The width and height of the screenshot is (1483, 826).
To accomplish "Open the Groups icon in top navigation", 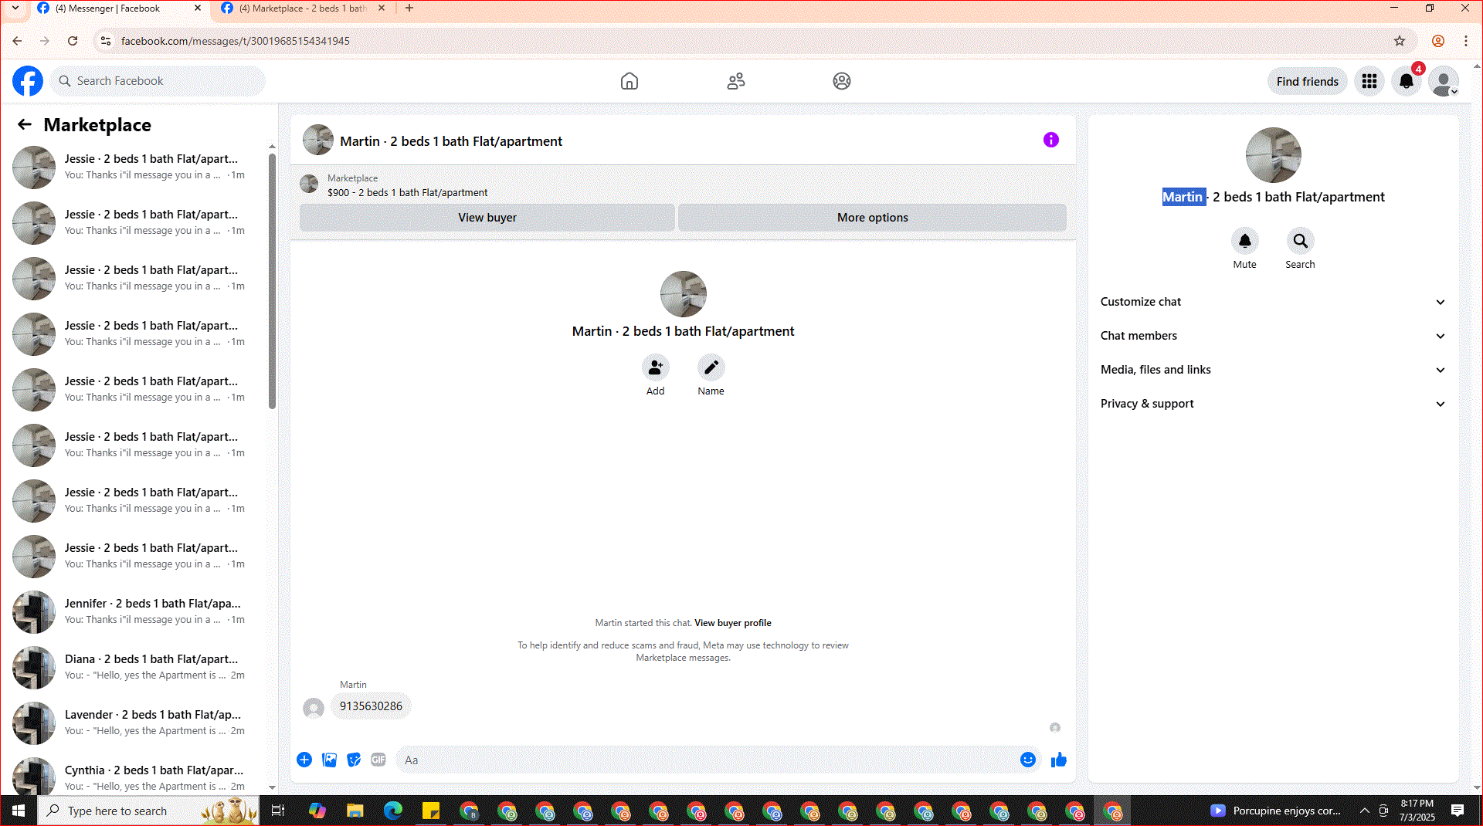I will [842, 81].
